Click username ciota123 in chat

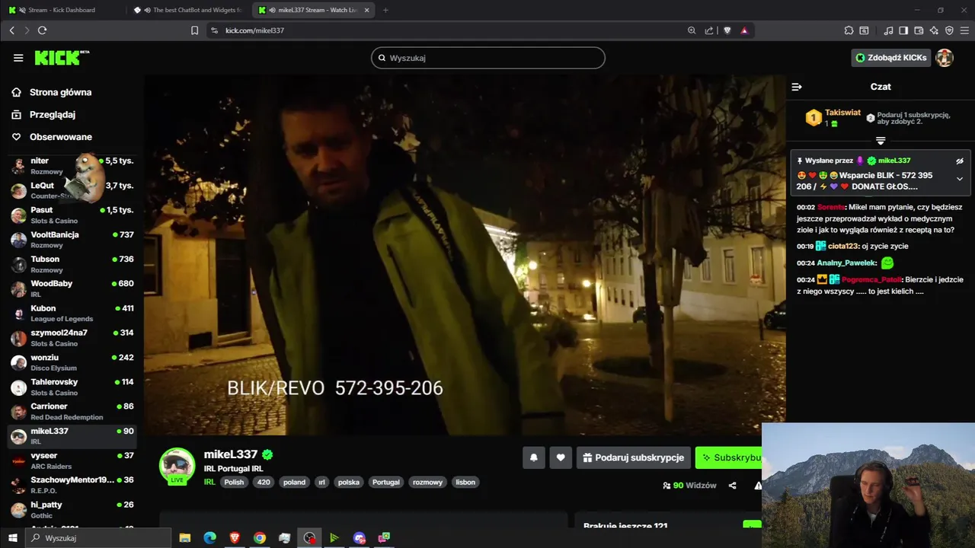coord(844,247)
